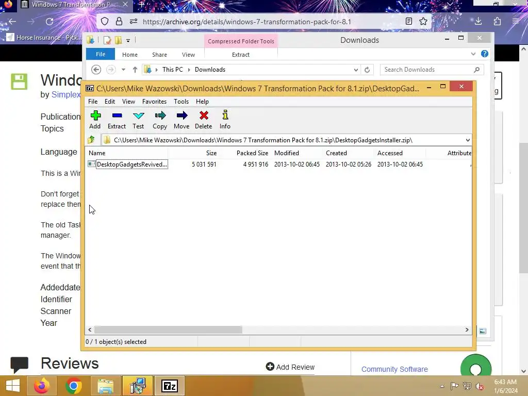Image resolution: width=528 pixels, height=396 pixels.
Task: Open Firefox extensions puzzle icon
Action: [x=497, y=22]
